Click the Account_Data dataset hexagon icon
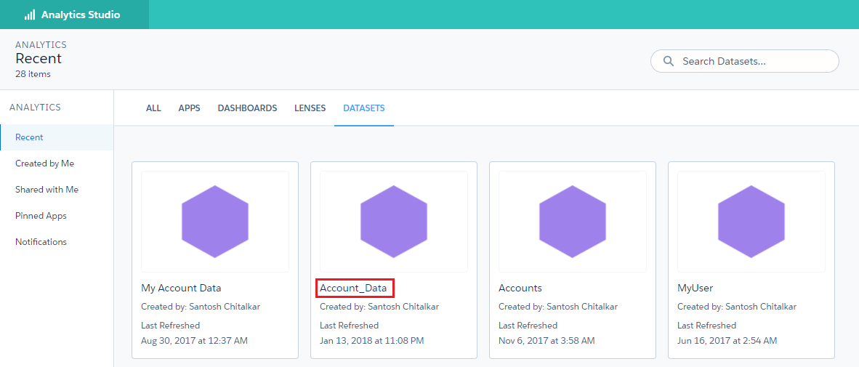This screenshot has width=859, height=367. 394,221
